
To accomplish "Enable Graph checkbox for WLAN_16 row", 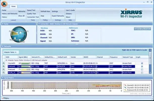I will (142, 73).
